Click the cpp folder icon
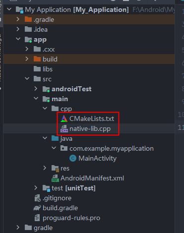 click(55, 109)
